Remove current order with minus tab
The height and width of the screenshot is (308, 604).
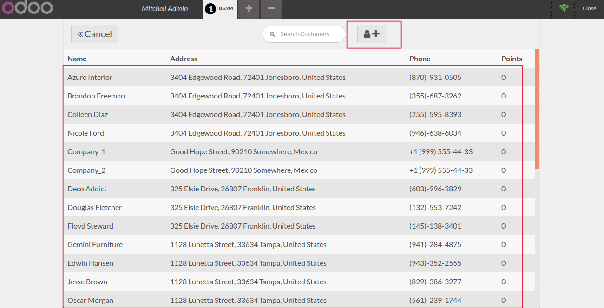(x=271, y=9)
